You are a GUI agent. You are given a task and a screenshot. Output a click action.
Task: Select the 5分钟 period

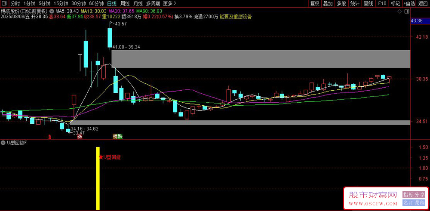(44, 3)
